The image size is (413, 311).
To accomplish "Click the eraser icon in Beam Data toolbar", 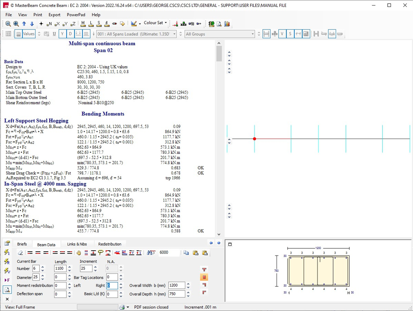I will 20,253.
